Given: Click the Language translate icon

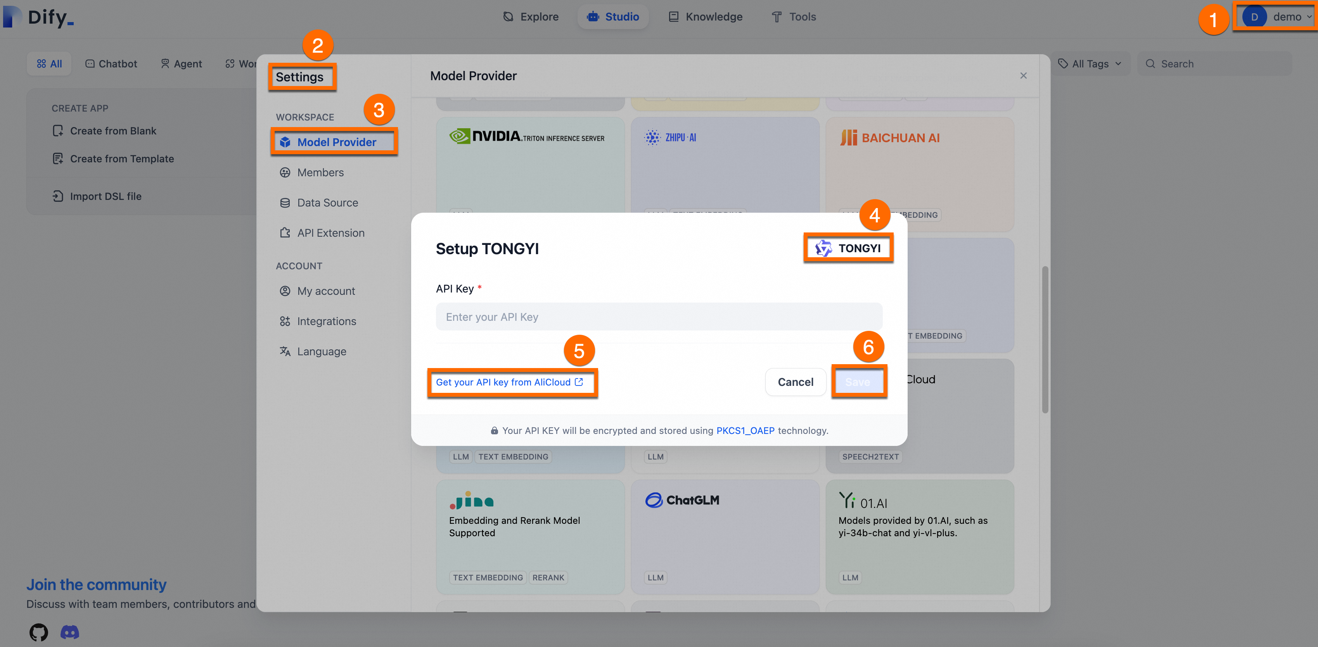Looking at the screenshot, I should pos(285,352).
